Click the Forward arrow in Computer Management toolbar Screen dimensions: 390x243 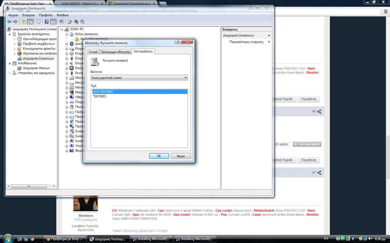[x=15, y=22]
